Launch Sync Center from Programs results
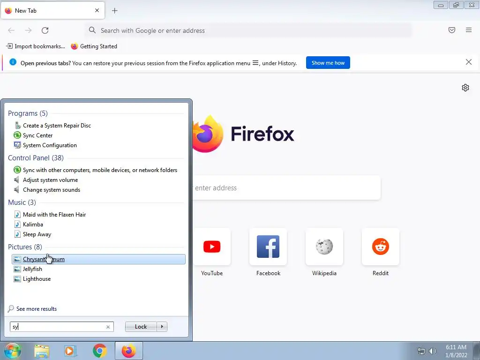Screen dimensions: 480x360 (x=98, y=135)
